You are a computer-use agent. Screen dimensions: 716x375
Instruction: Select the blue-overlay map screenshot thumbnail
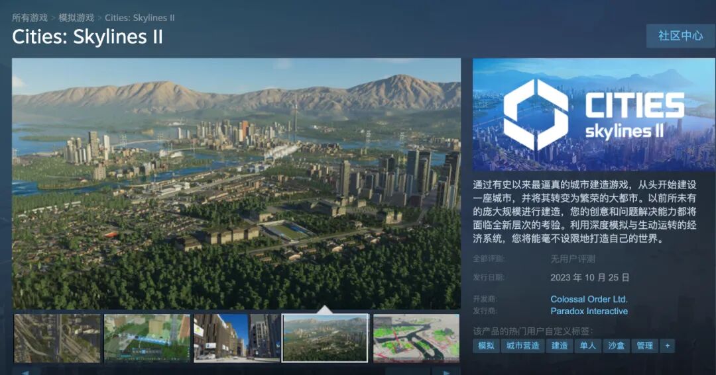[x=147, y=338]
